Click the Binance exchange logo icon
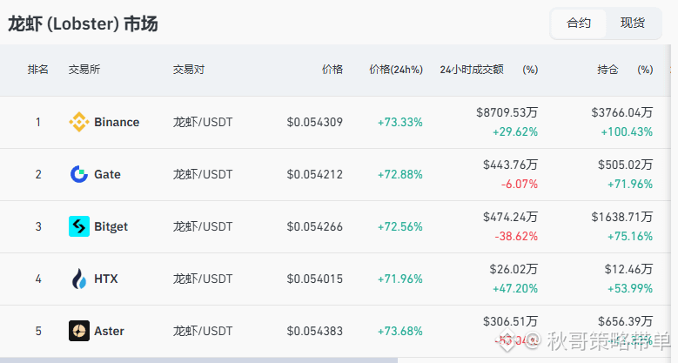Image resolution: width=678 pixels, height=363 pixels. pyautogui.click(x=79, y=122)
